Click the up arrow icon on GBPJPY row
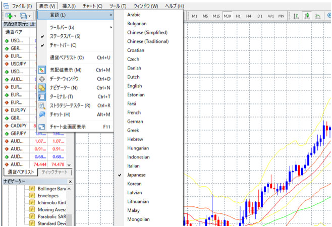This screenshot has height=227, width=332. point(7,133)
